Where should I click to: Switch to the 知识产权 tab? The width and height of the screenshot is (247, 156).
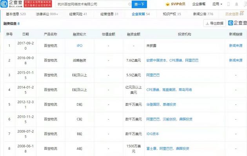coord(172,14)
